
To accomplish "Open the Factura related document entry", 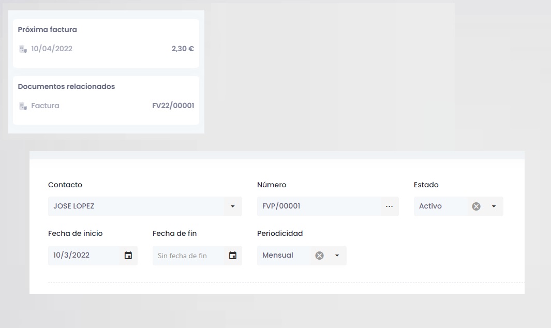I will click(45, 106).
